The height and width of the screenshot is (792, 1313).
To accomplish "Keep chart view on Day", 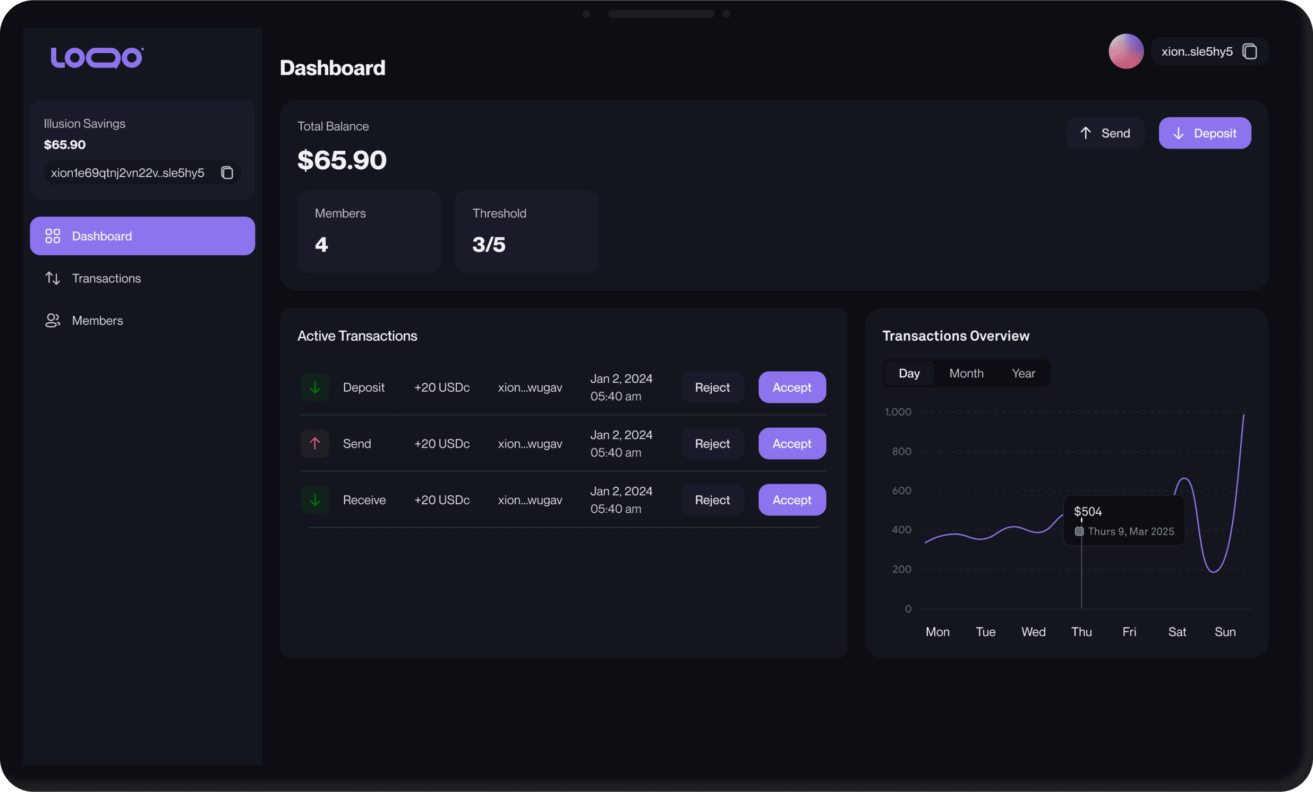I will (909, 373).
